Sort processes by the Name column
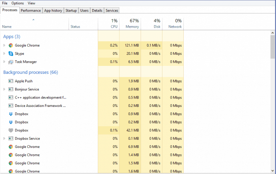 pos(35,24)
